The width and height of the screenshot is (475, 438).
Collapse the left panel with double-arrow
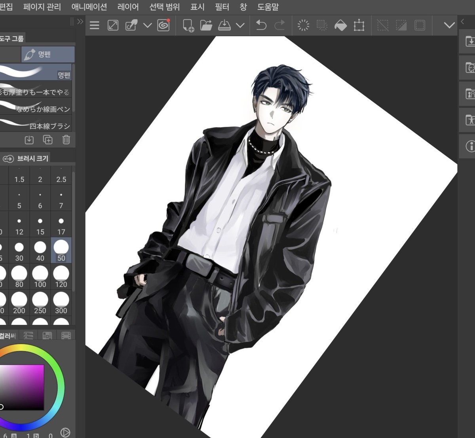coord(80,21)
